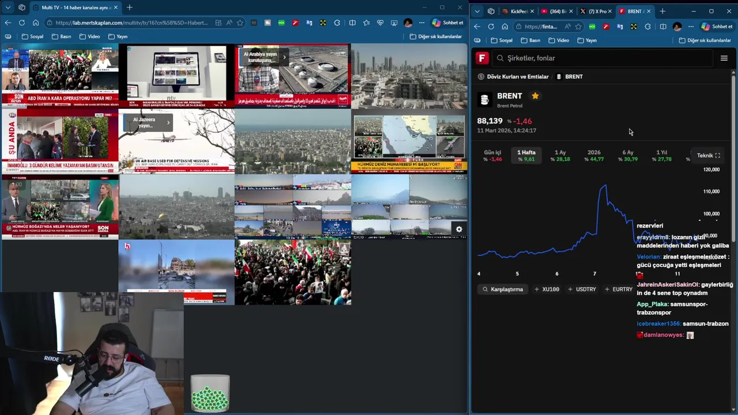738x415 pixels.
Task: Open the Basın bookmarks folder in right browser
Action: coord(530,40)
